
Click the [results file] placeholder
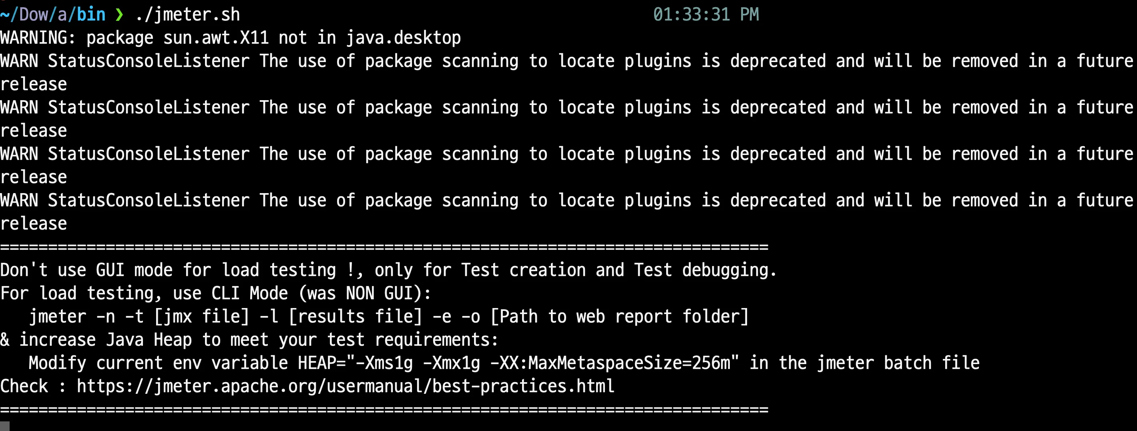point(356,316)
